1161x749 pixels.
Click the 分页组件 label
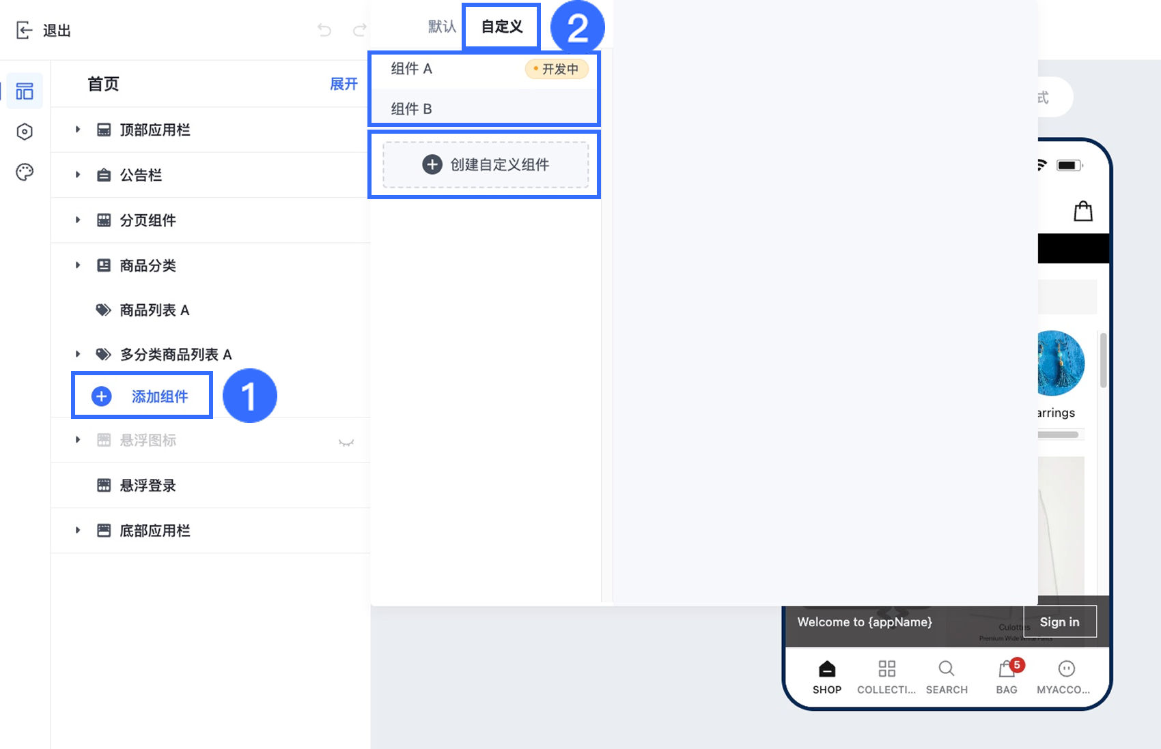point(148,220)
